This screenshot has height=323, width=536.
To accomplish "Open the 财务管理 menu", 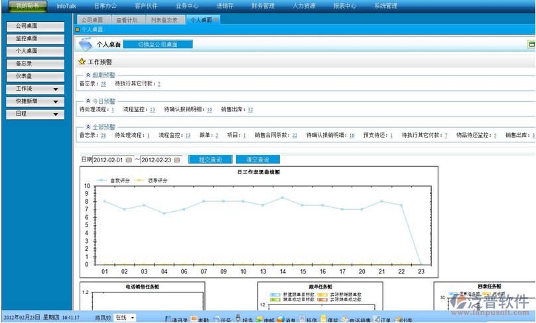I will [x=245, y=6].
